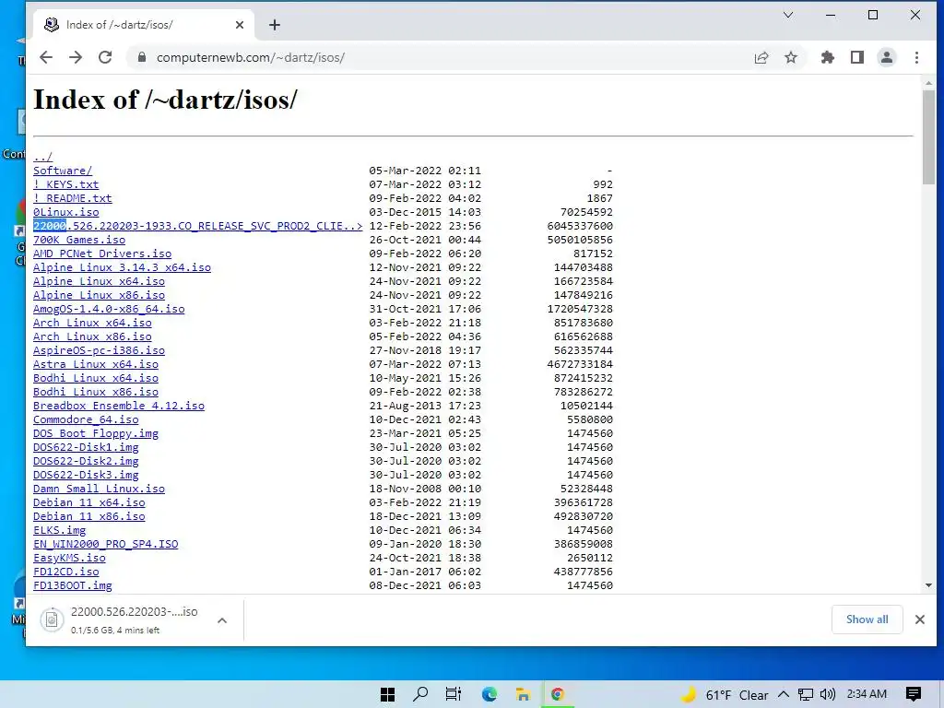Select the 'Index of /~dartz/isos/' tab

click(145, 25)
